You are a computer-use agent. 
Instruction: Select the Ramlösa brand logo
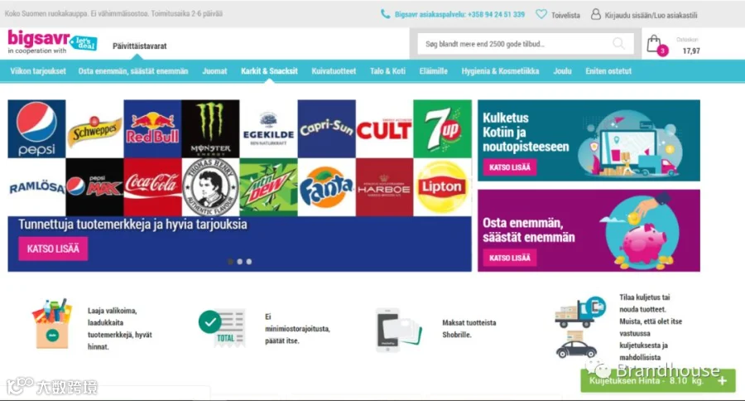tap(36, 187)
